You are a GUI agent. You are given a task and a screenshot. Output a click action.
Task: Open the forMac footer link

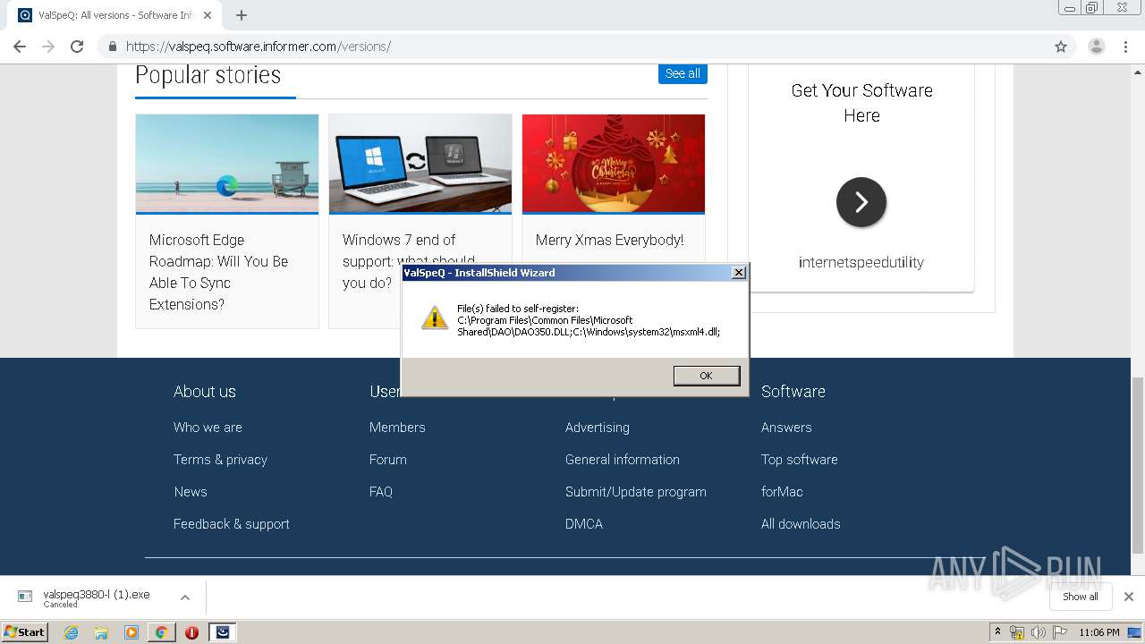tap(782, 492)
